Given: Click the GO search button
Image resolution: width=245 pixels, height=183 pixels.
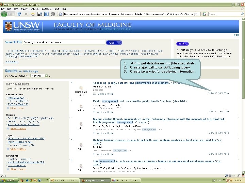Looking at the screenshot, I should pos(114,42).
